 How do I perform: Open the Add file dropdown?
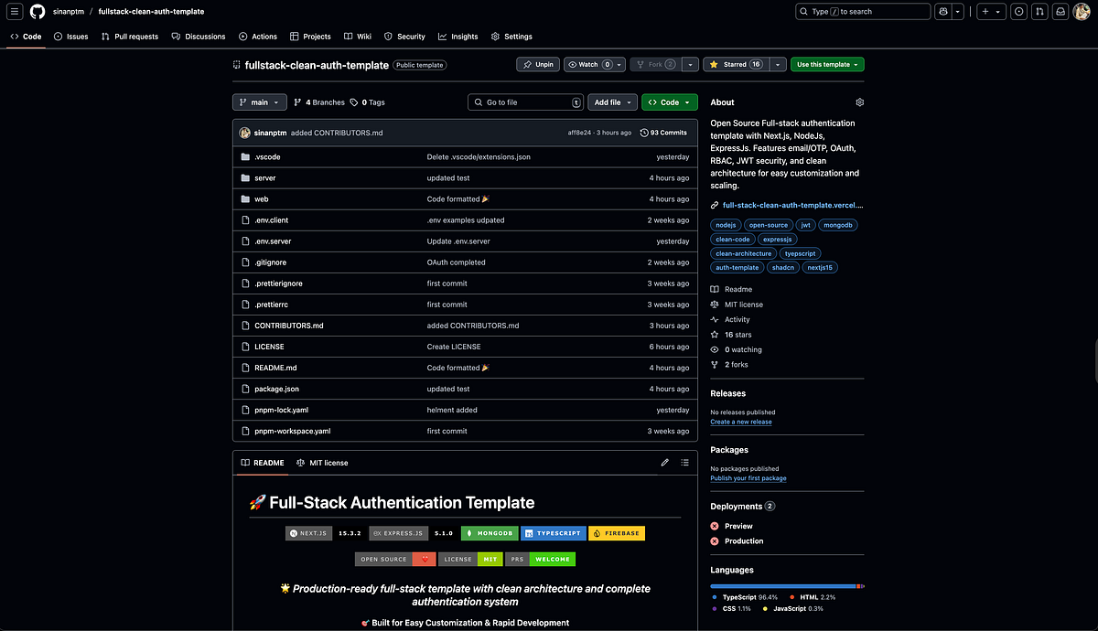[611, 102]
